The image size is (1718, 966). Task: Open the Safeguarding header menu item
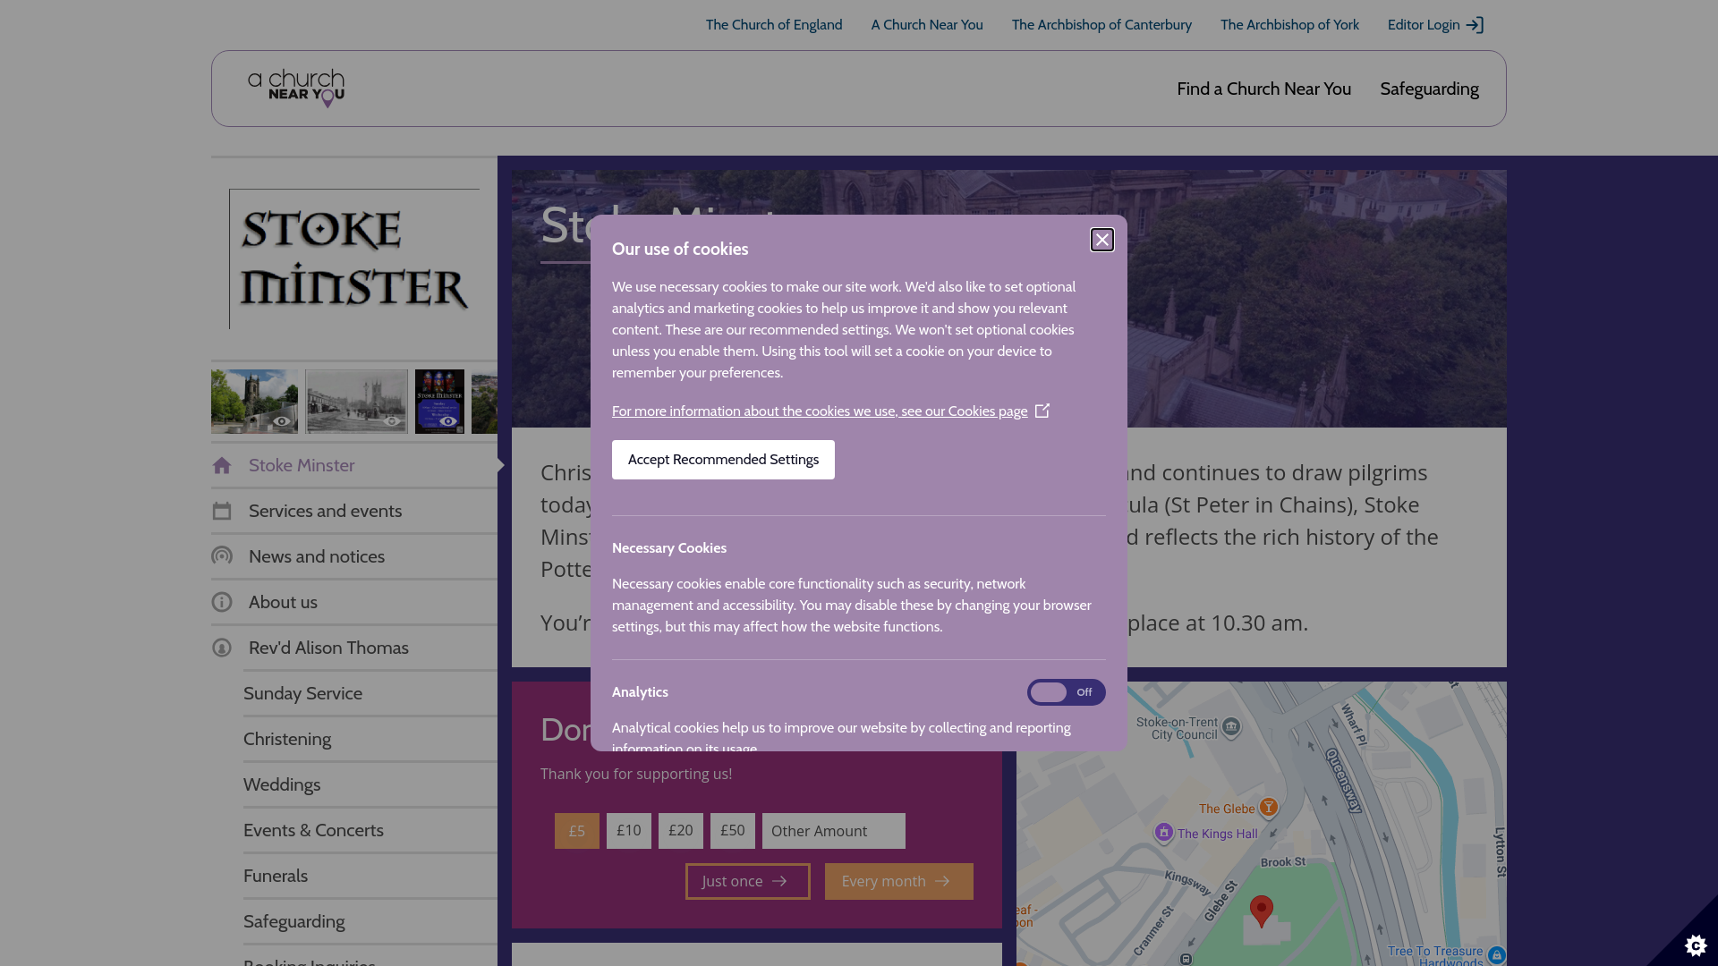1429,89
